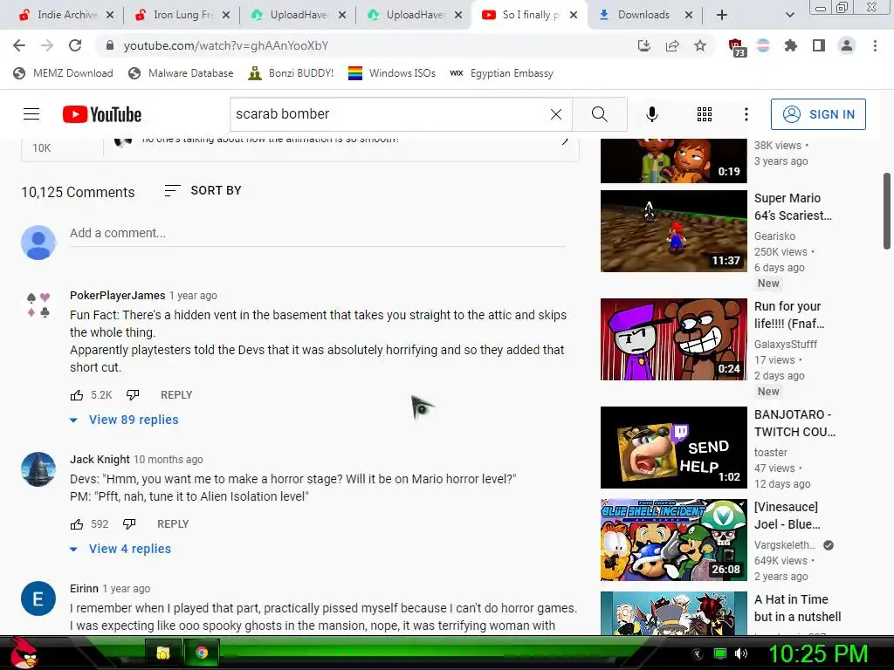Viewport: 894px width, 670px height.
Task: Bookmark this page with the star icon
Action: 700,45
